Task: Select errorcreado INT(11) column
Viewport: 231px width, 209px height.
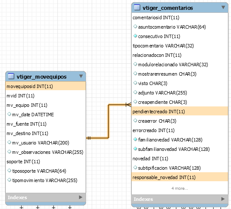Action: (180, 130)
